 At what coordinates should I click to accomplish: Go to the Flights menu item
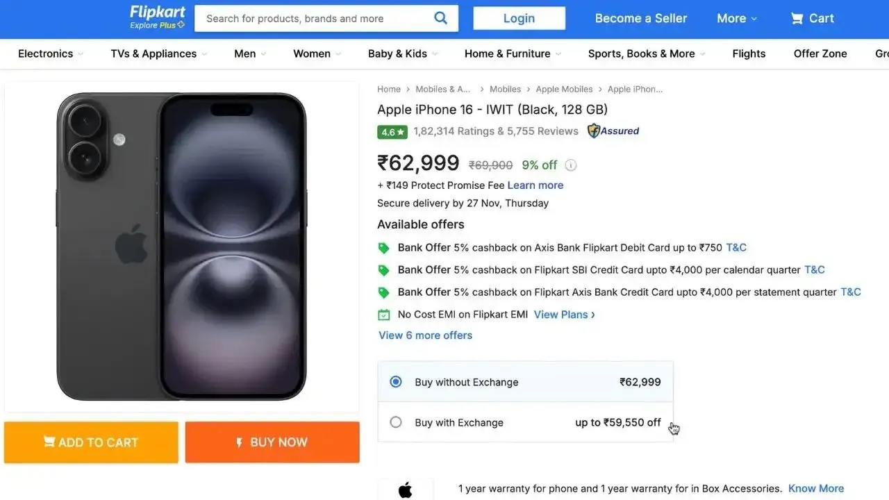tap(748, 53)
